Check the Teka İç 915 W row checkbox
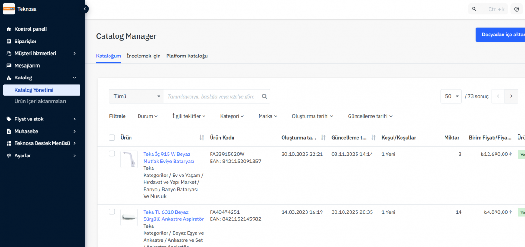This screenshot has height=247, width=525. [x=112, y=154]
